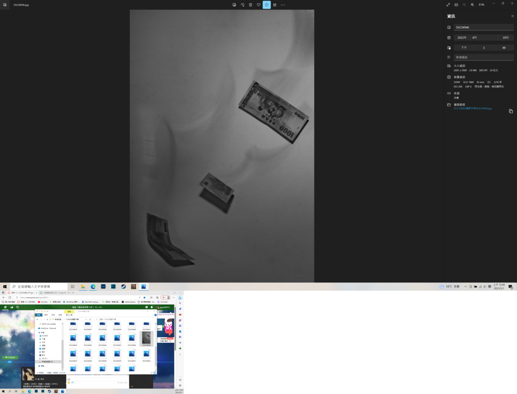
Task: Select ASUS Live Update in Explorer tree
Action: 48,324
